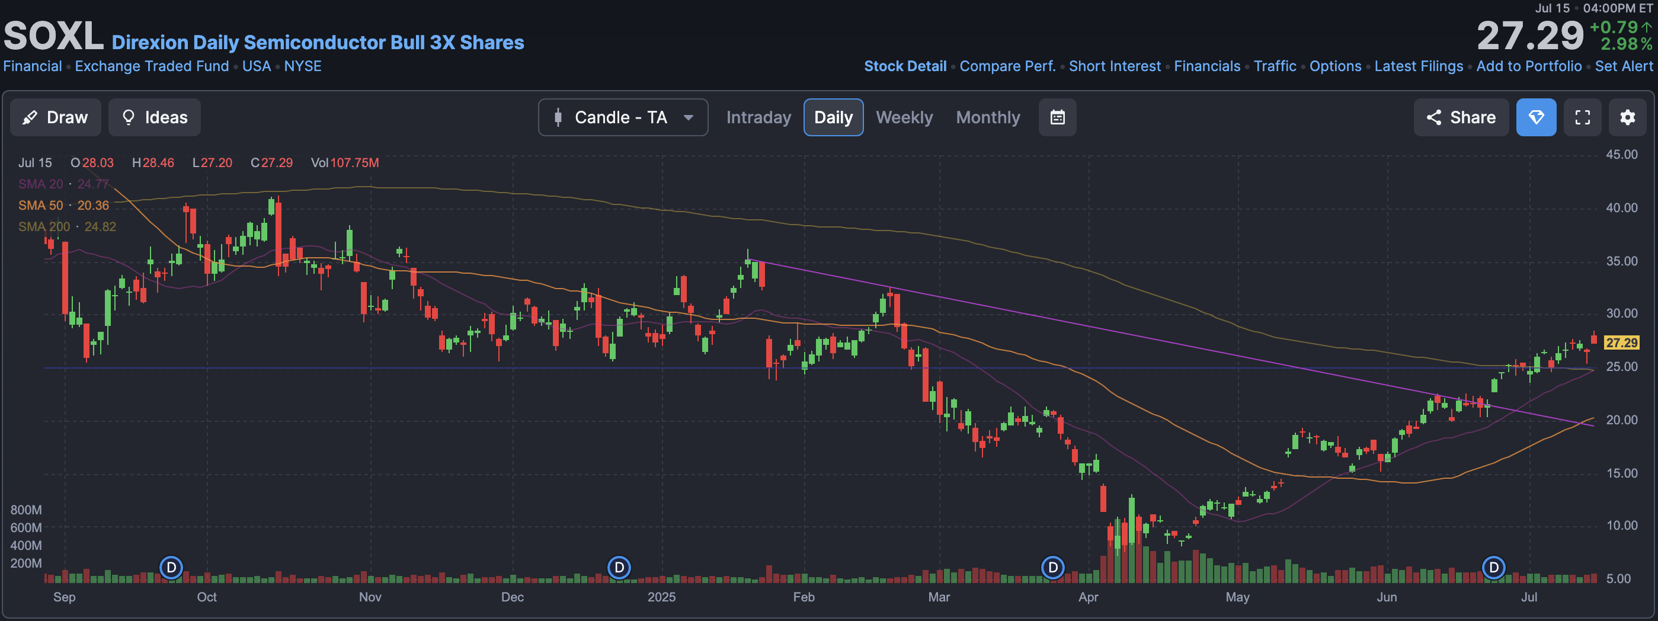Open the Options link
The height and width of the screenshot is (621, 1658).
pyautogui.click(x=1335, y=66)
